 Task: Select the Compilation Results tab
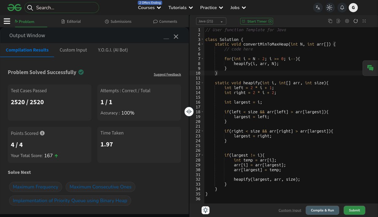(27, 50)
